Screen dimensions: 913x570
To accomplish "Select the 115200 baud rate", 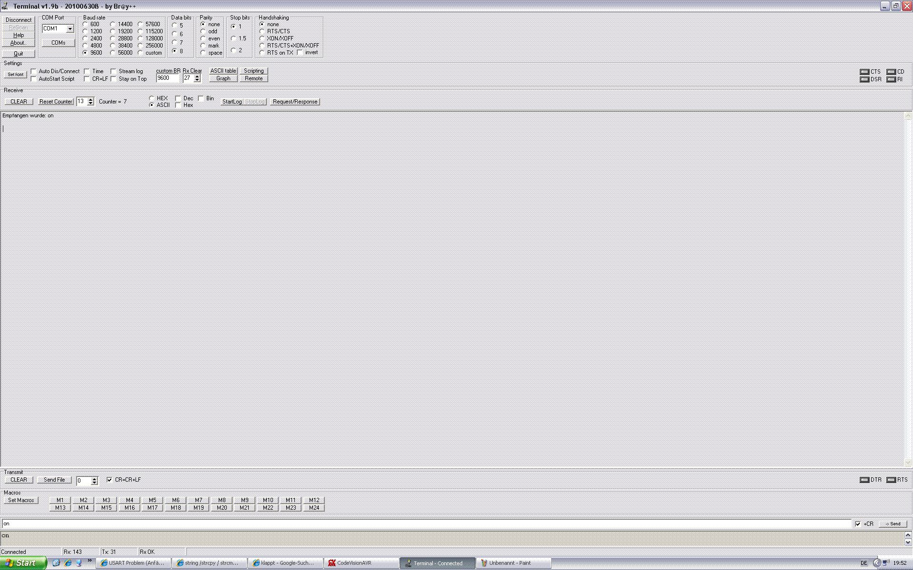I will click(x=141, y=31).
